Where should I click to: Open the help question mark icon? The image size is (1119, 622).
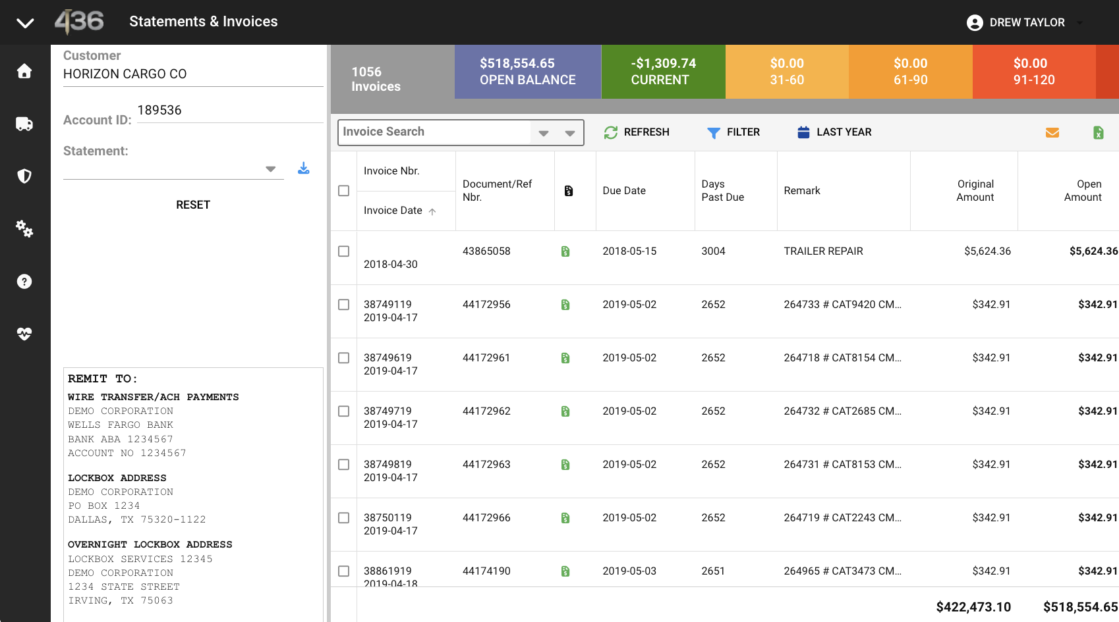[24, 282]
